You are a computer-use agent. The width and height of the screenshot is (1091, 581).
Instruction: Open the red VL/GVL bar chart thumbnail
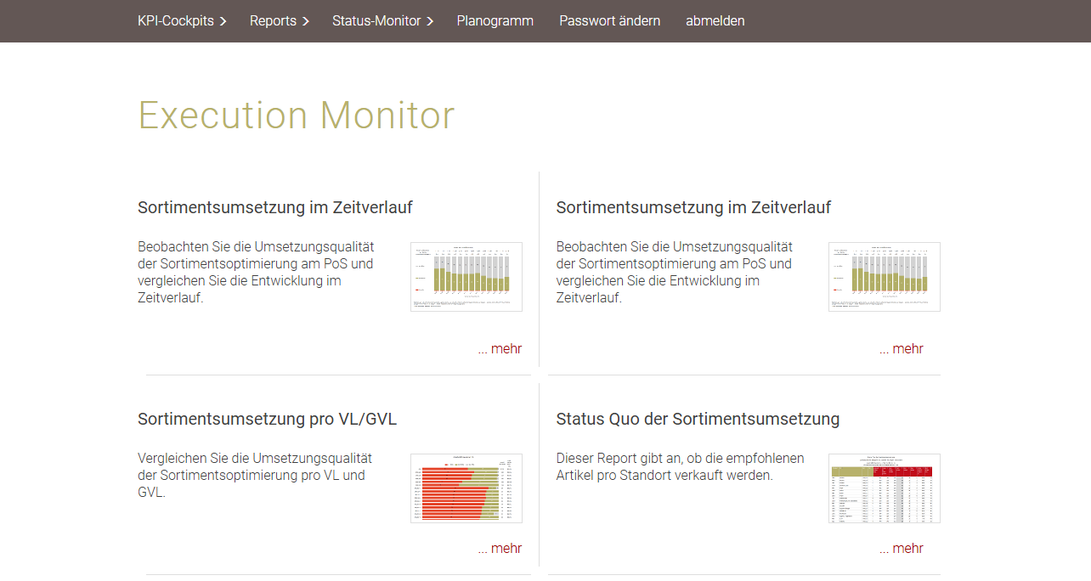[466, 488]
